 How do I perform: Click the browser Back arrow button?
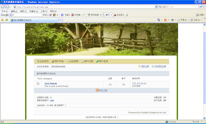click(x=3, y=7)
